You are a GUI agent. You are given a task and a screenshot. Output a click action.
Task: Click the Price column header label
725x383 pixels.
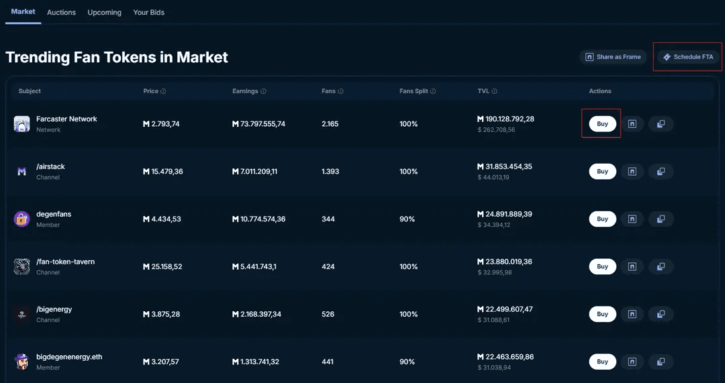click(151, 91)
